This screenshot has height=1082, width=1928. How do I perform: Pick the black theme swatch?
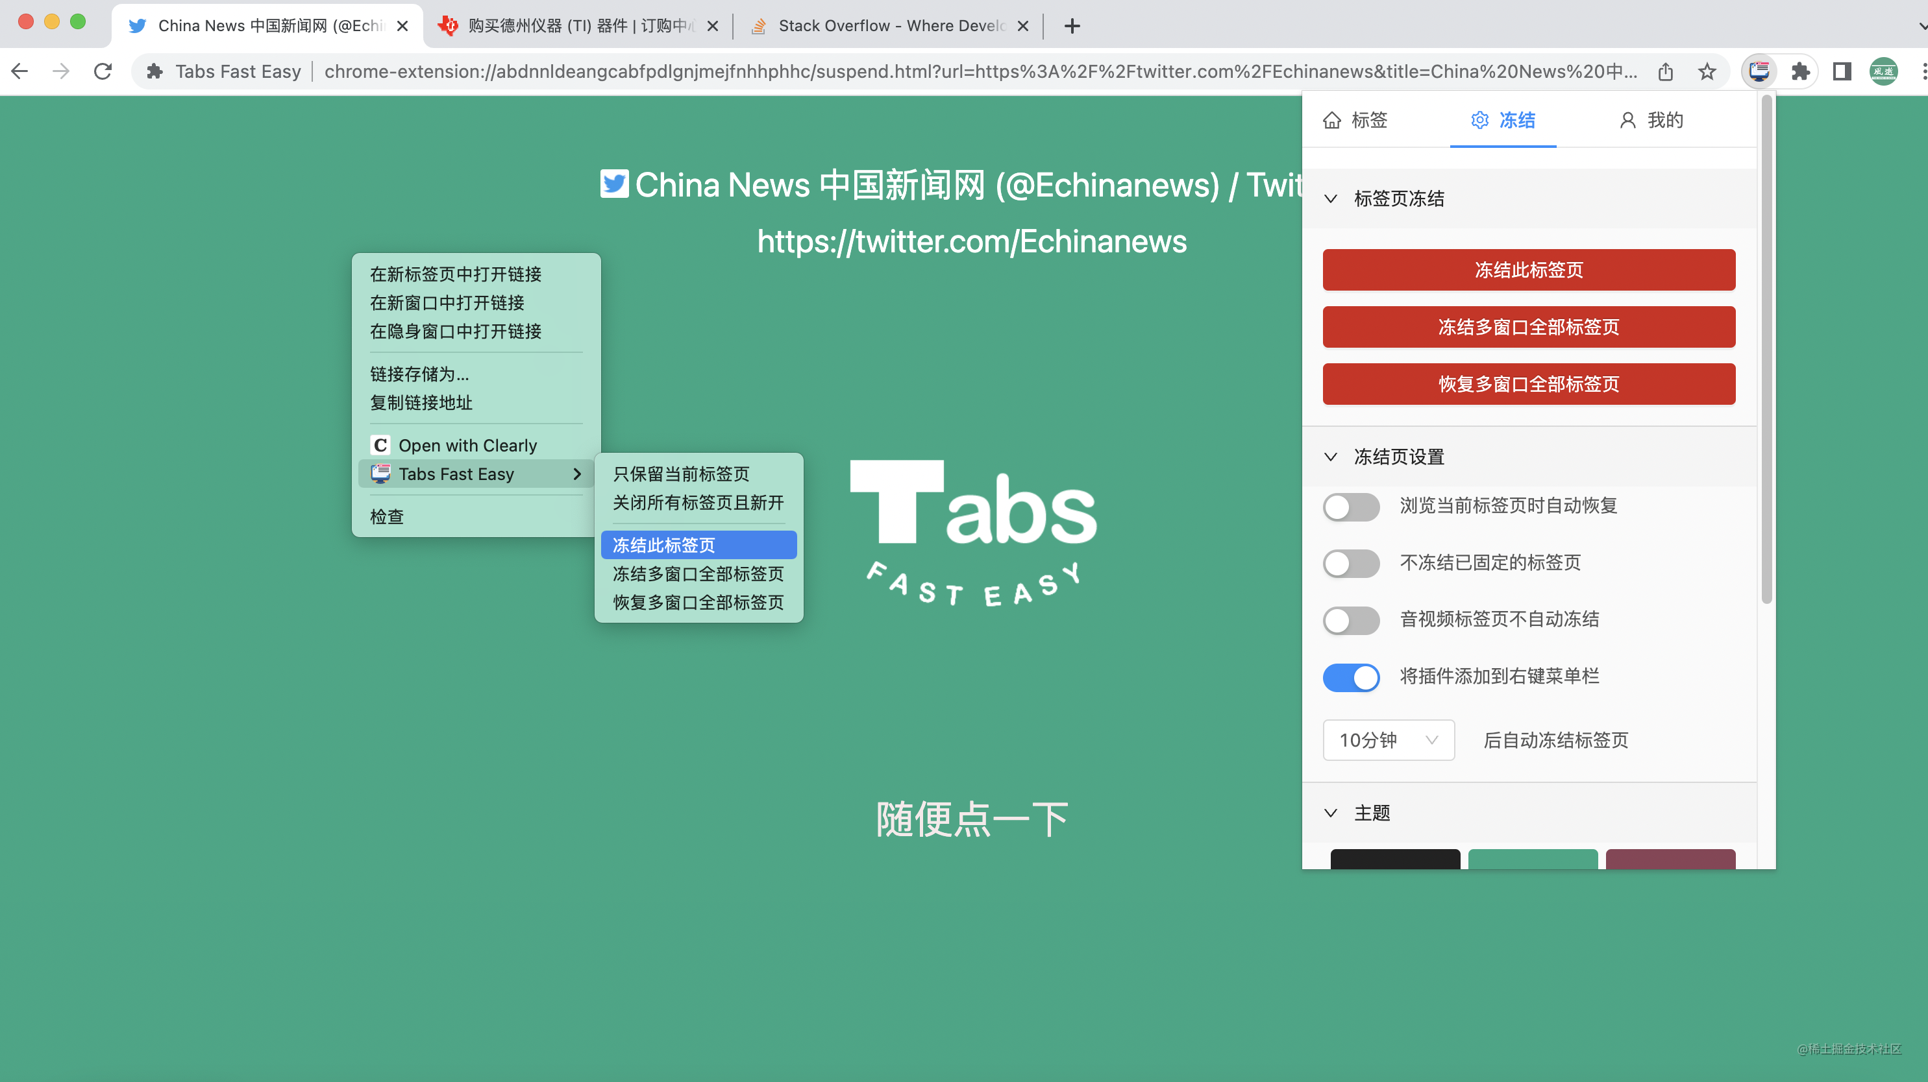(1395, 858)
